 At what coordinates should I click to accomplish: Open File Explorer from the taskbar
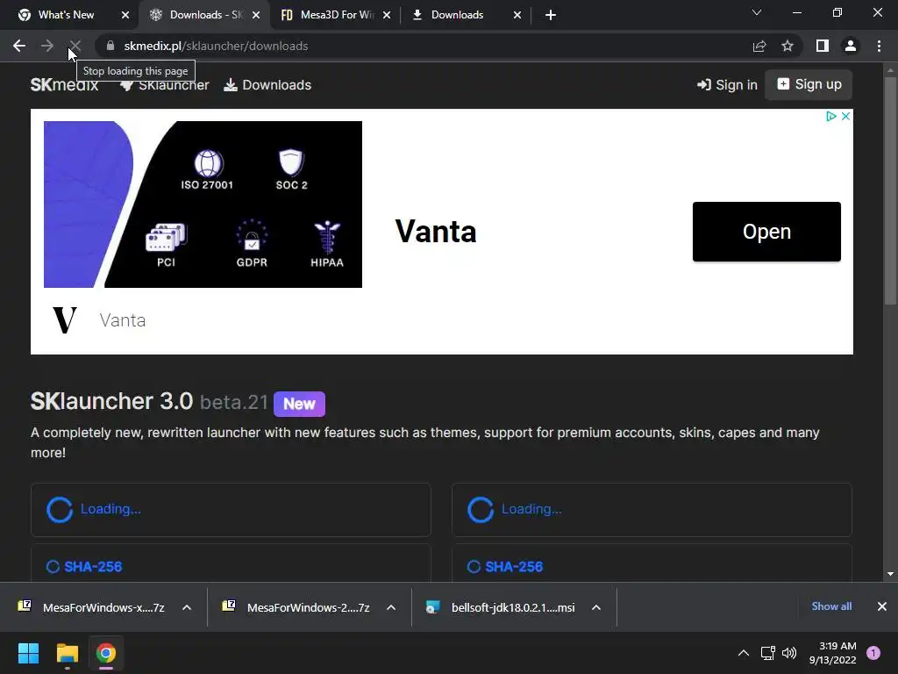coord(67,653)
